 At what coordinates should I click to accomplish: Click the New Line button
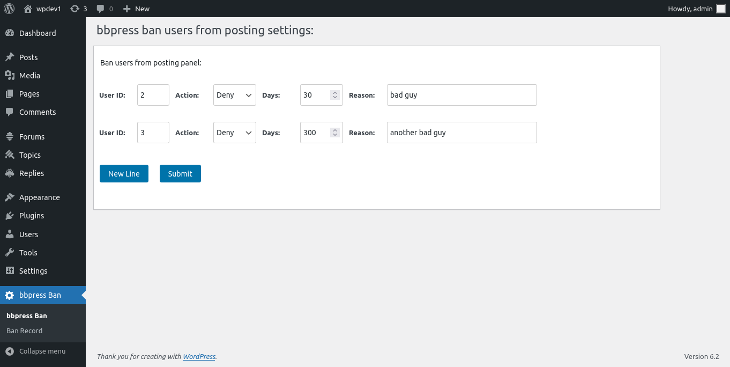tap(124, 173)
